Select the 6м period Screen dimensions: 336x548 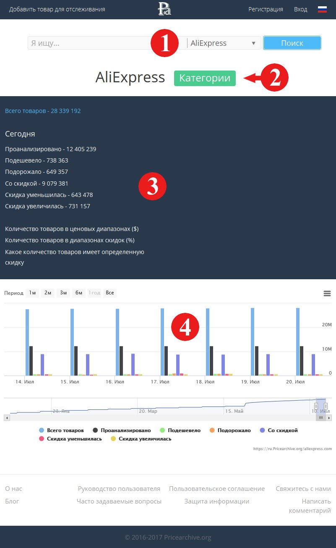78,293
